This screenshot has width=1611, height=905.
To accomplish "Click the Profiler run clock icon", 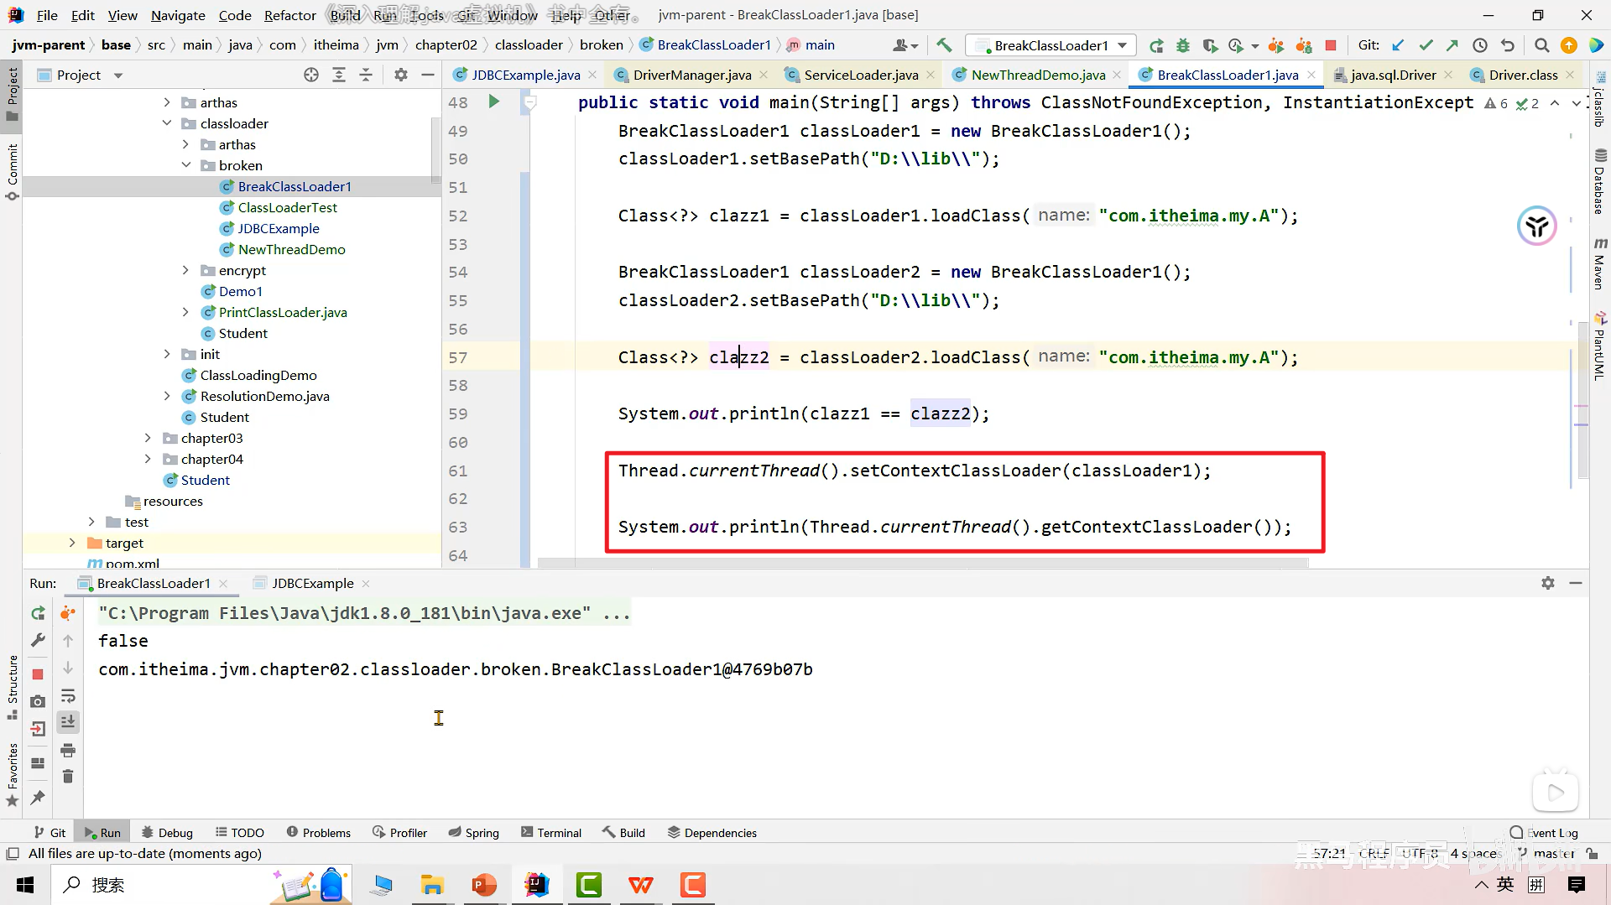I will (1236, 45).
